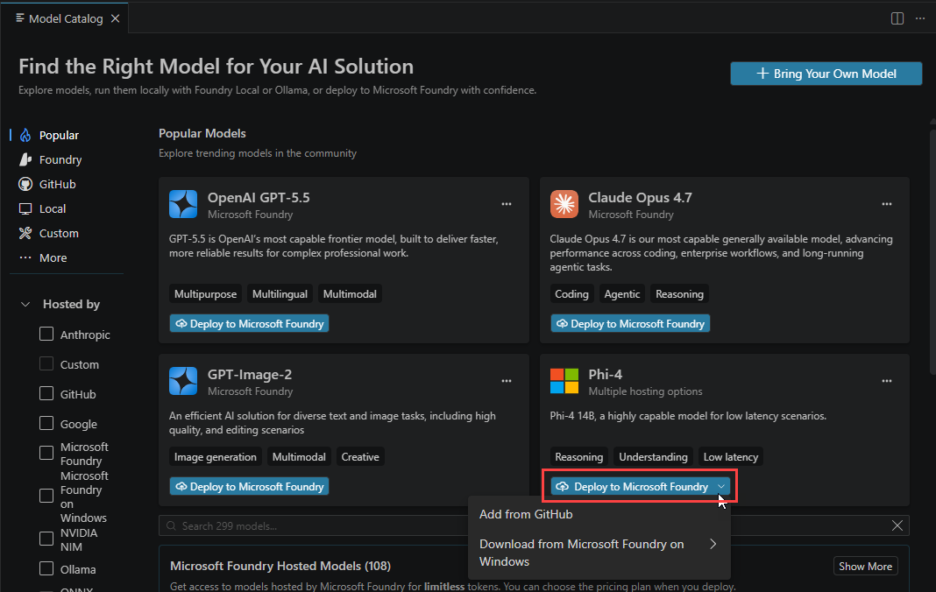Click the GPT-Image-2 title
Viewport: 936px width, 592px height.
[250, 374]
